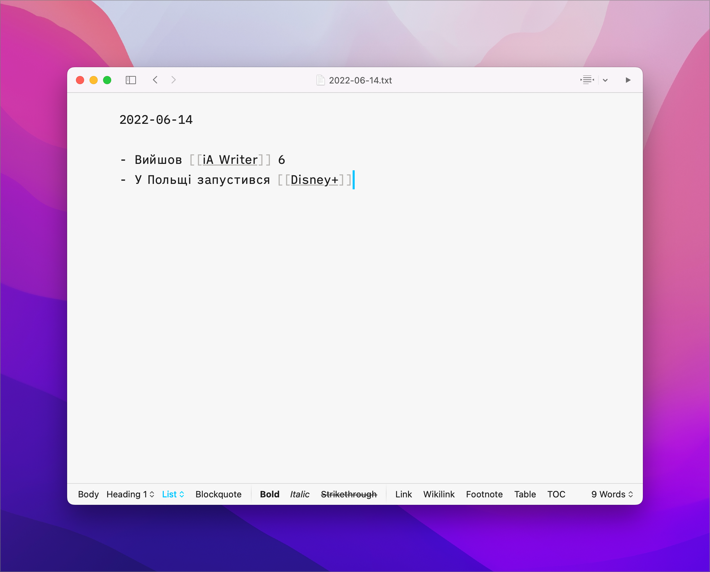The height and width of the screenshot is (572, 710).
Task: Insert a Wikilink
Action: click(x=439, y=494)
